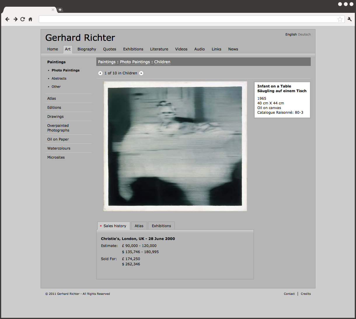
Task: Switch the site language to Deutsch
Action: tap(304, 34)
